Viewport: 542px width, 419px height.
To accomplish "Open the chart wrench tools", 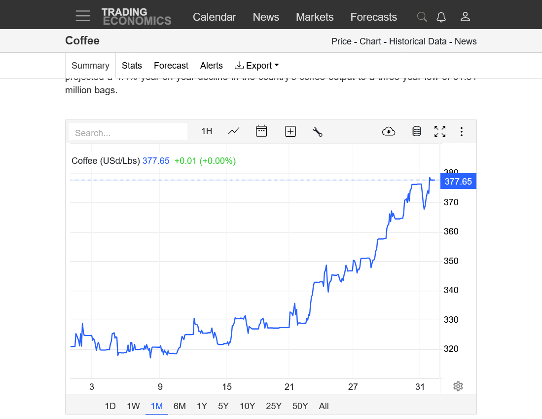I will click(x=318, y=131).
